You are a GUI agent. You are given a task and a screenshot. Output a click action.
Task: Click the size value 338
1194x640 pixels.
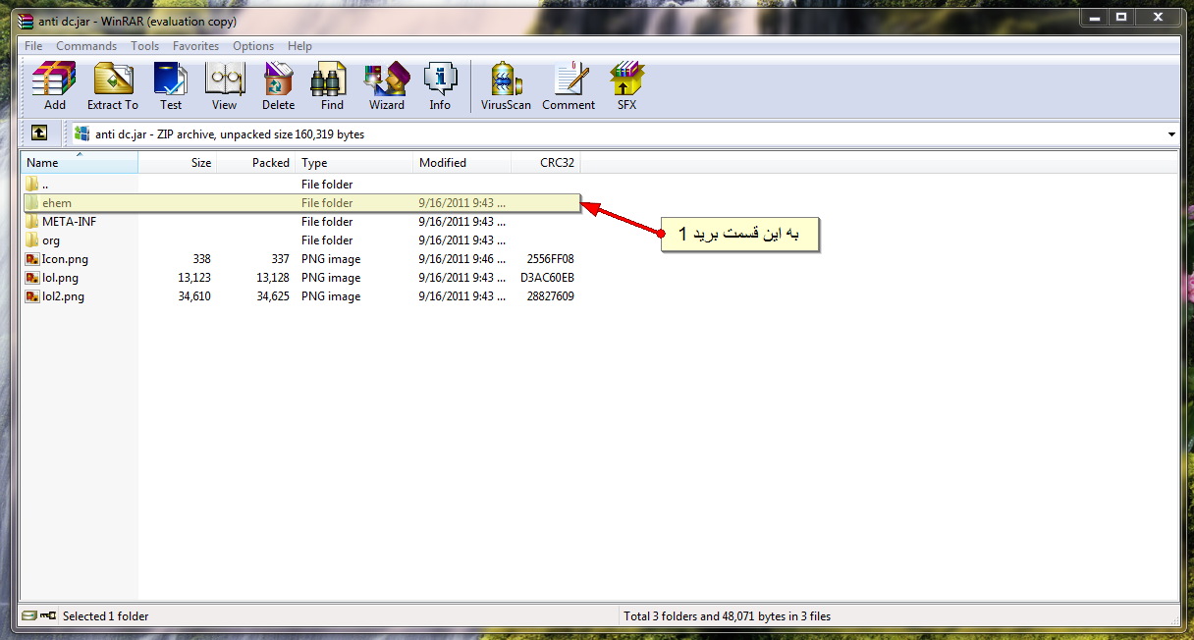pyautogui.click(x=201, y=259)
